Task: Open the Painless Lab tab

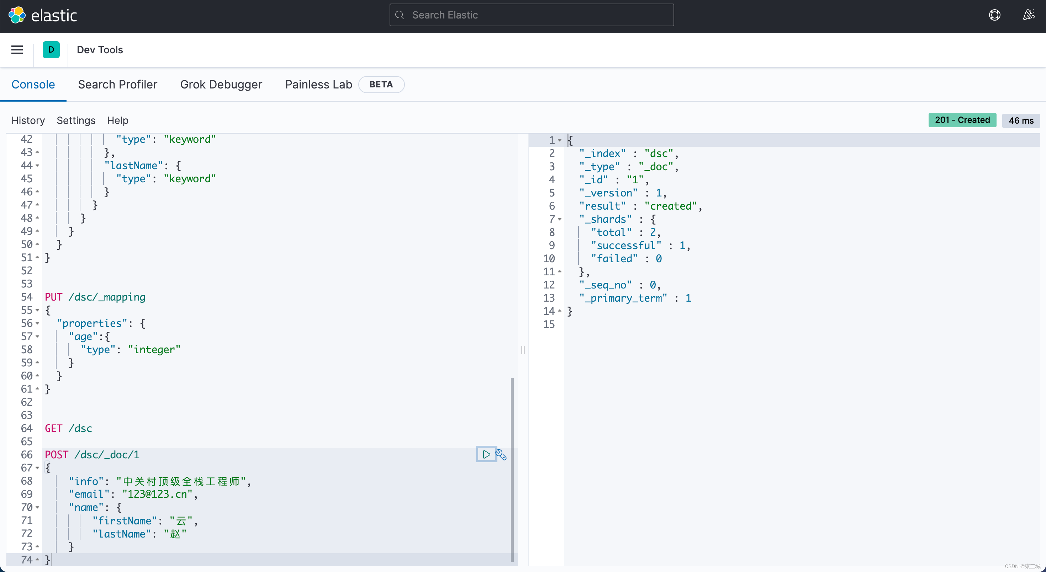Action: (x=318, y=84)
